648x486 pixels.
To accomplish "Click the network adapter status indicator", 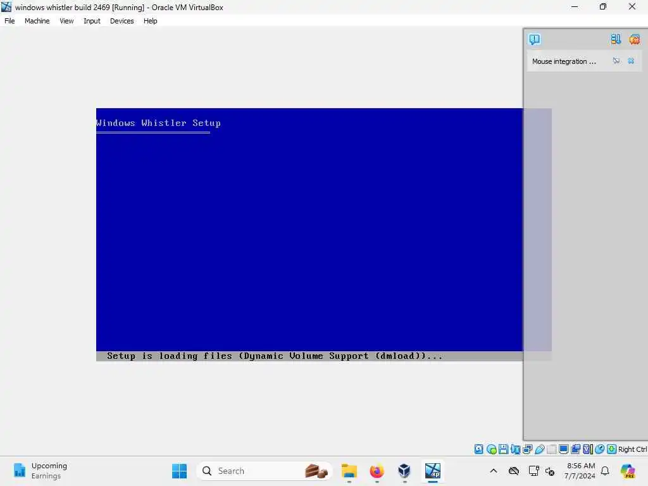I will tap(515, 449).
